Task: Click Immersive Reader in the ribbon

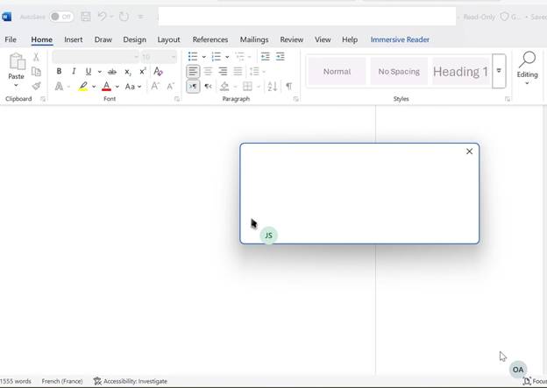Action: tap(400, 39)
